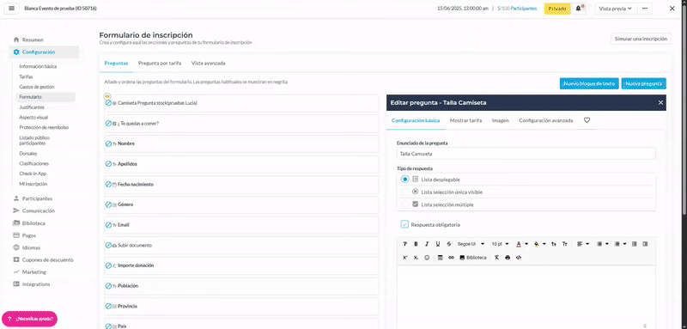Screen dimensions: 687x329
Task: Open code view in the editor
Action: pos(519,258)
